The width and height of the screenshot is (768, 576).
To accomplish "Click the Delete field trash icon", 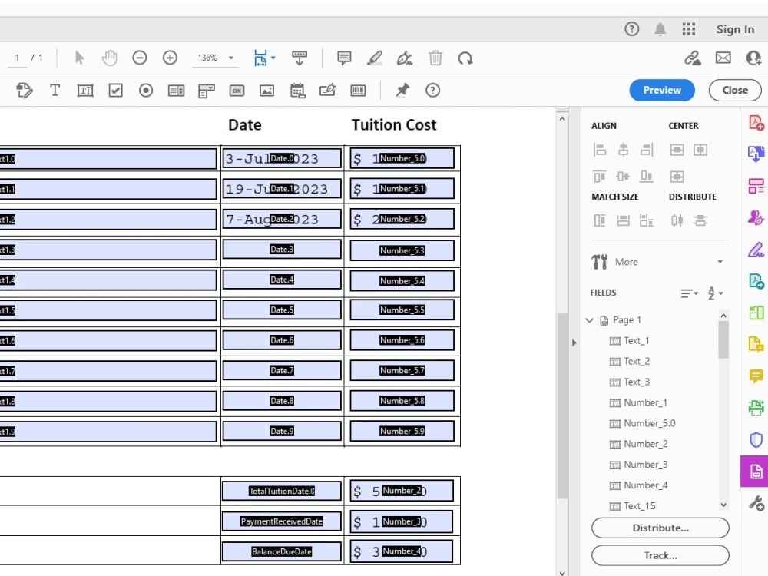I will pos(435,58).
